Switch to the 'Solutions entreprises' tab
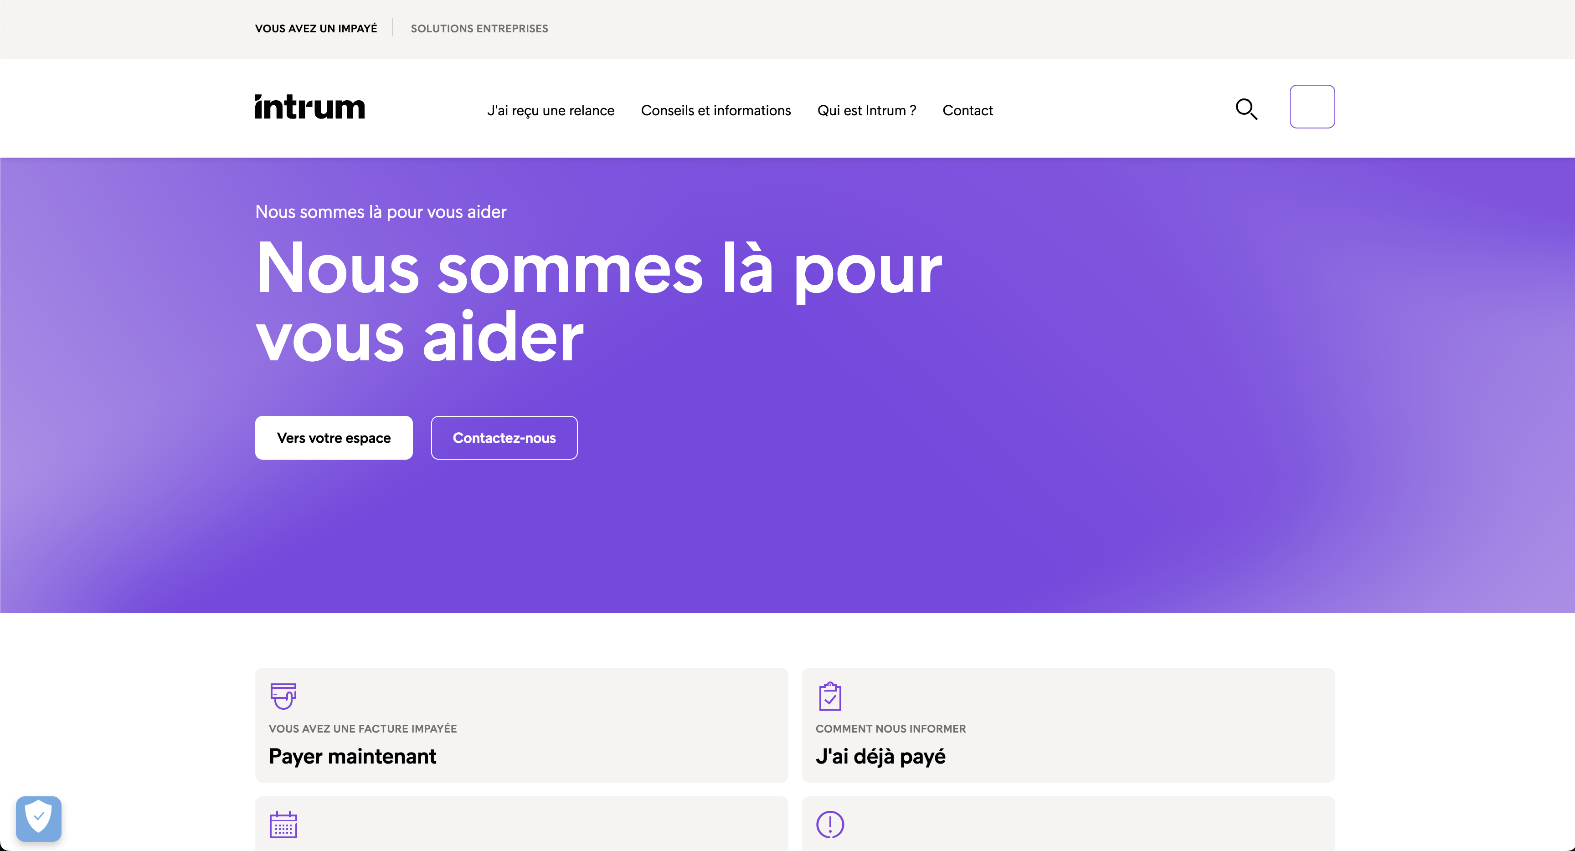Image resolution: width=1575 pixels, height=851 pixels. 479,29
